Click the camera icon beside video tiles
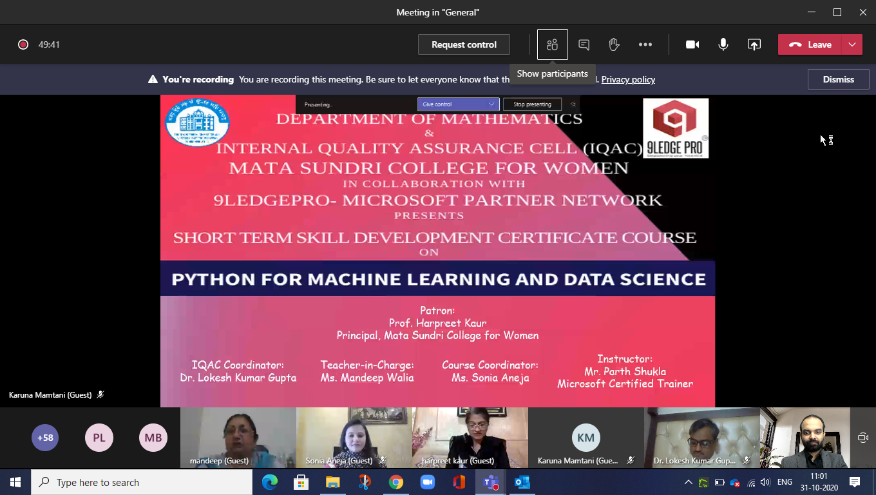876x495 pixels. [x=863, y=438]
